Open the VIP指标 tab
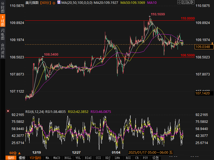Viewport: 214px width, 160px height. 36,158
